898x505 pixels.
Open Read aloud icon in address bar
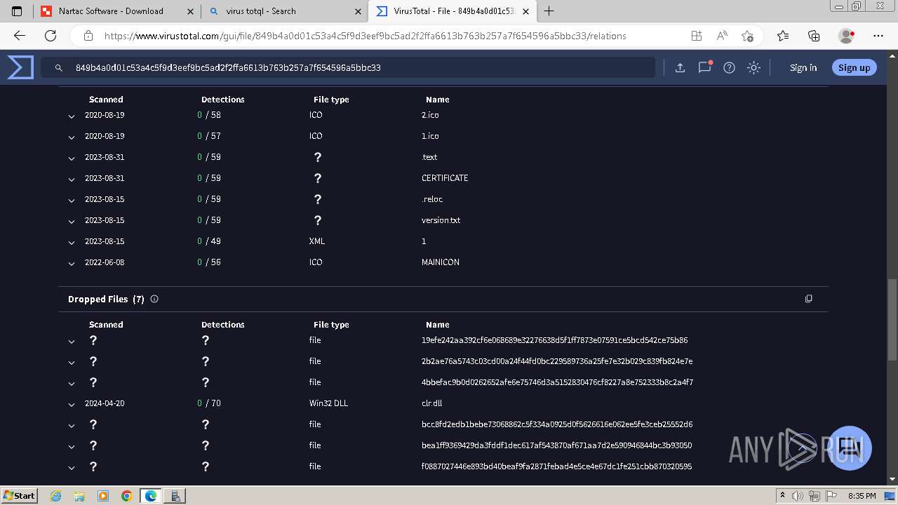tap(722, 36)
